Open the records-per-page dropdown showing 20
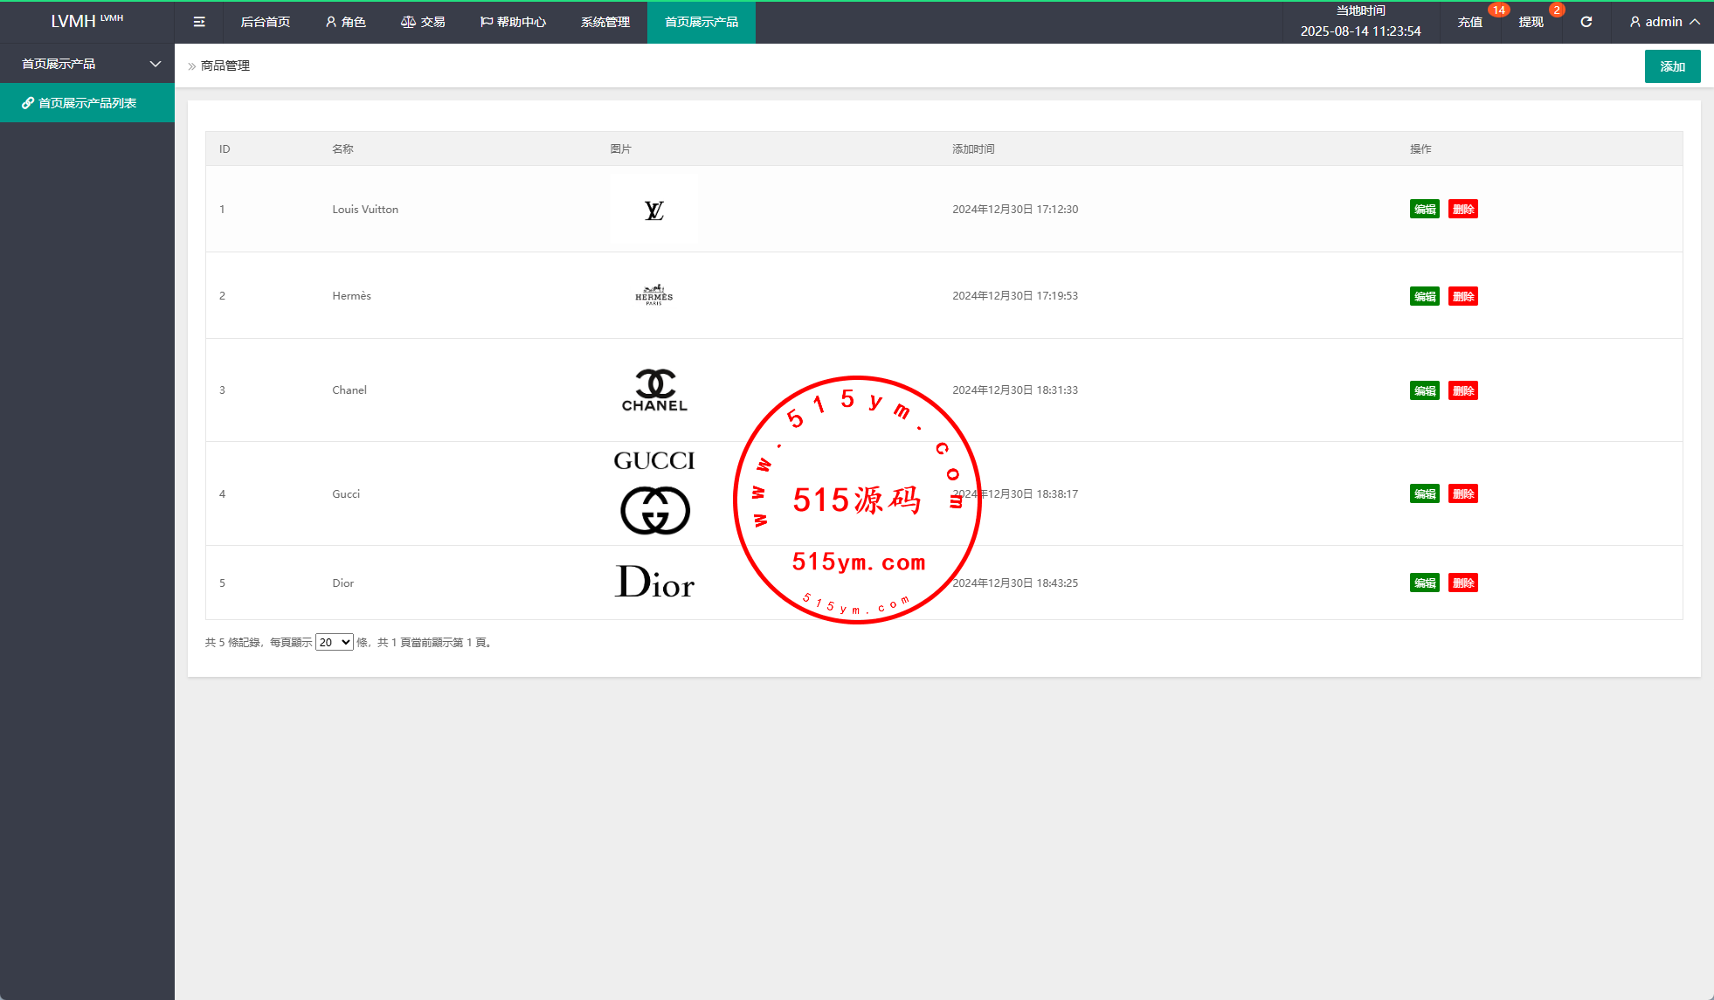This screenshot has width=1714, height=1000. tap(334, 642)
